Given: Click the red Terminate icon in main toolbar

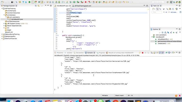Looking at the screenshot, I should pos(86,2).
